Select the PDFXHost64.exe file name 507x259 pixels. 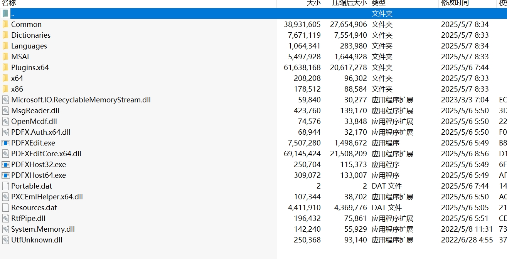pos(39,175)
